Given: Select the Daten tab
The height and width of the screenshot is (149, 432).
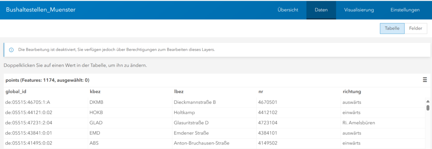Looking at the screenshot, I should click(321, 10).
